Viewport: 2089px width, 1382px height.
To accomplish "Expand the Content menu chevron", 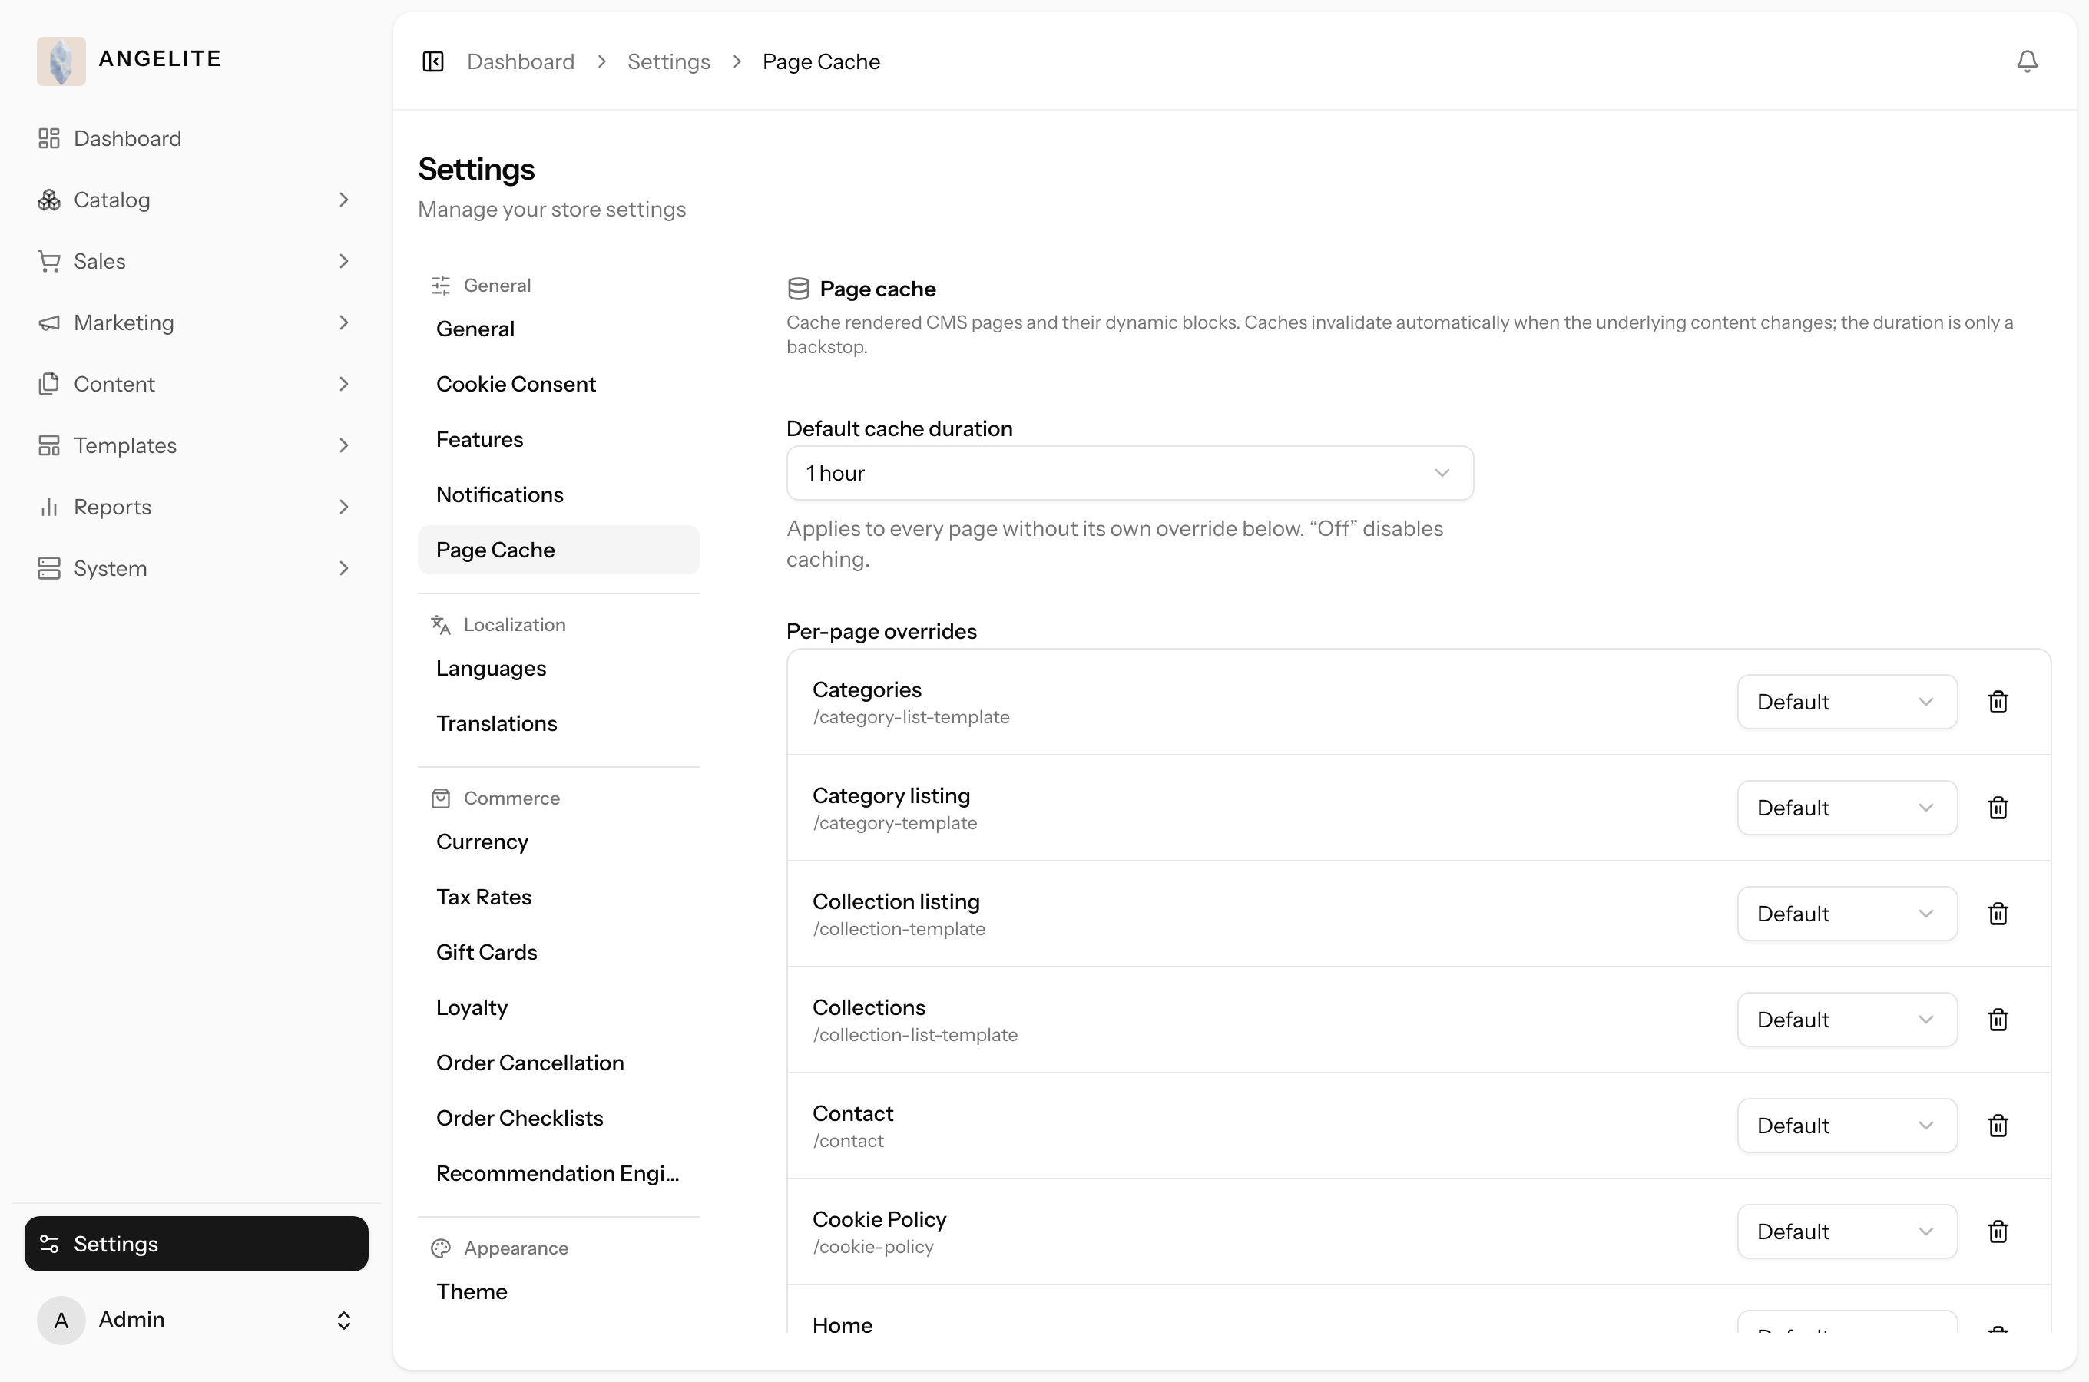I will click(x=344, y=385).
